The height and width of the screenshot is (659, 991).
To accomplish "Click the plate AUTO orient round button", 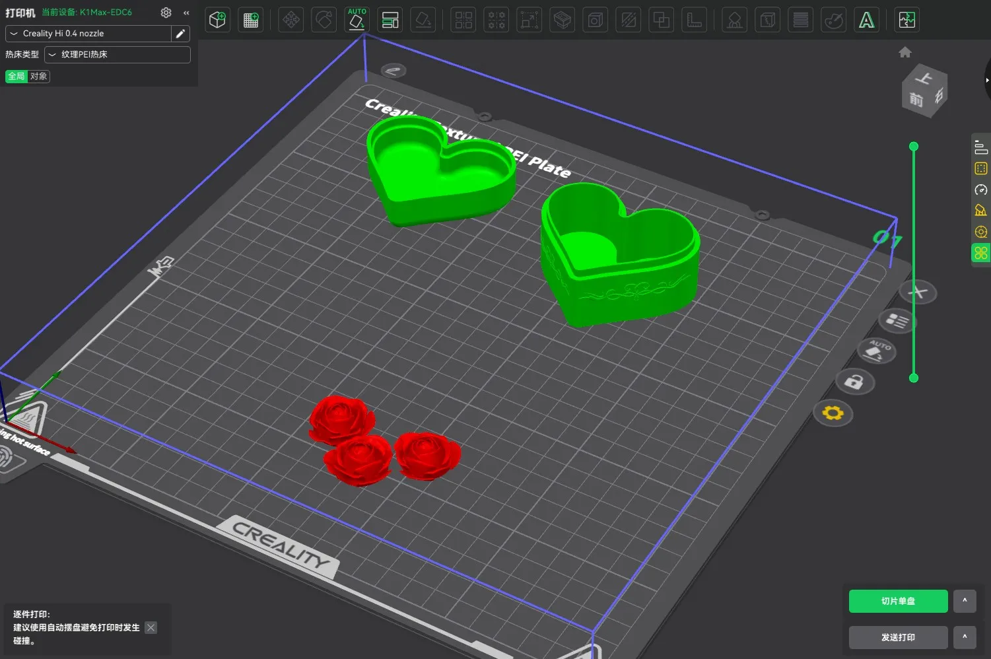I will 877,350.
